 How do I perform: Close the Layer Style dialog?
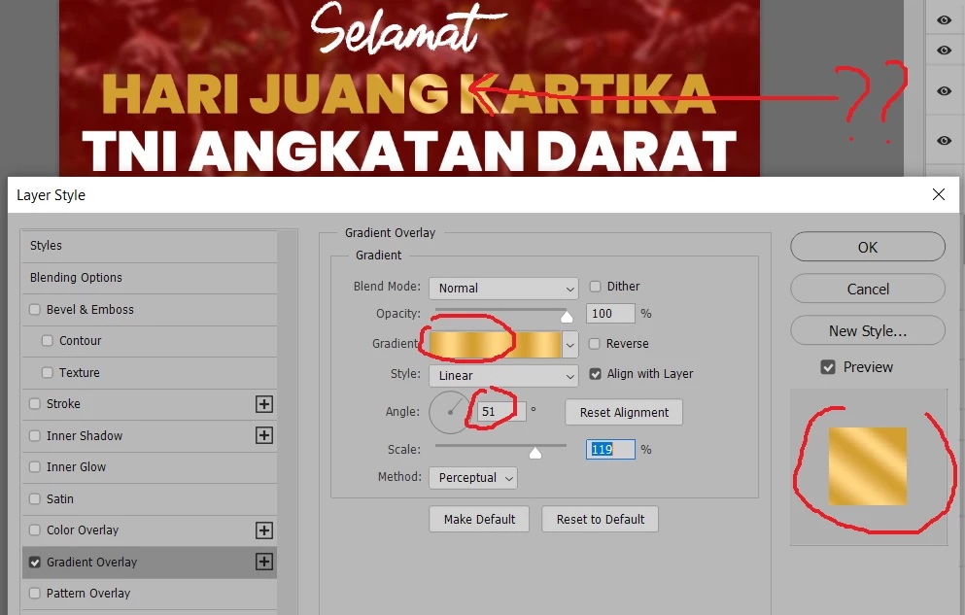coord(939,194)
